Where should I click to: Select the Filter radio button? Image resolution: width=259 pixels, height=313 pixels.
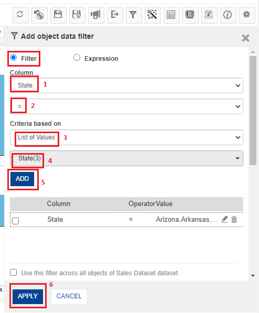click(14, 58)
